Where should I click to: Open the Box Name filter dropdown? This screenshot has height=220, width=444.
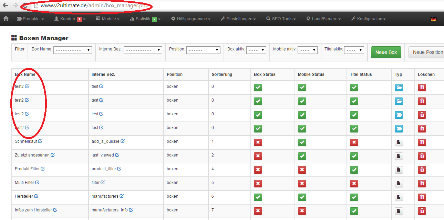coord(72,50)
